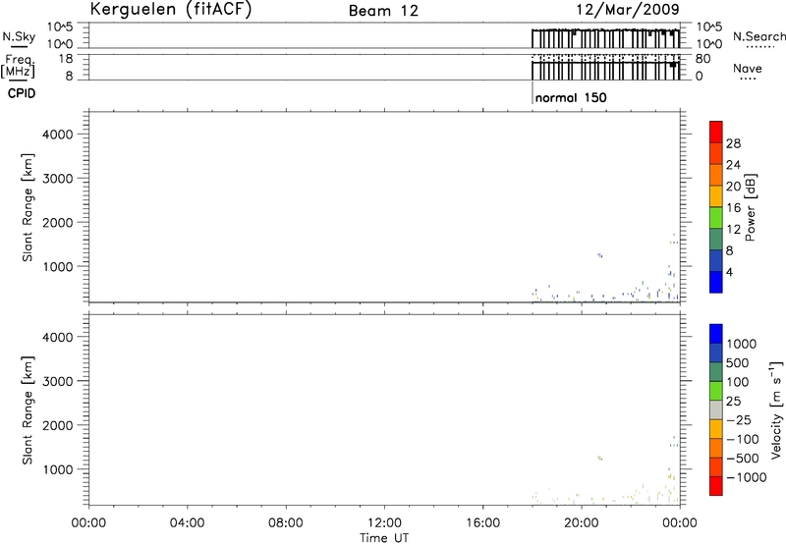Click the green 12–16 dB power colorbar segment
This screenshot has width=786, height=544.
point(716,218)
